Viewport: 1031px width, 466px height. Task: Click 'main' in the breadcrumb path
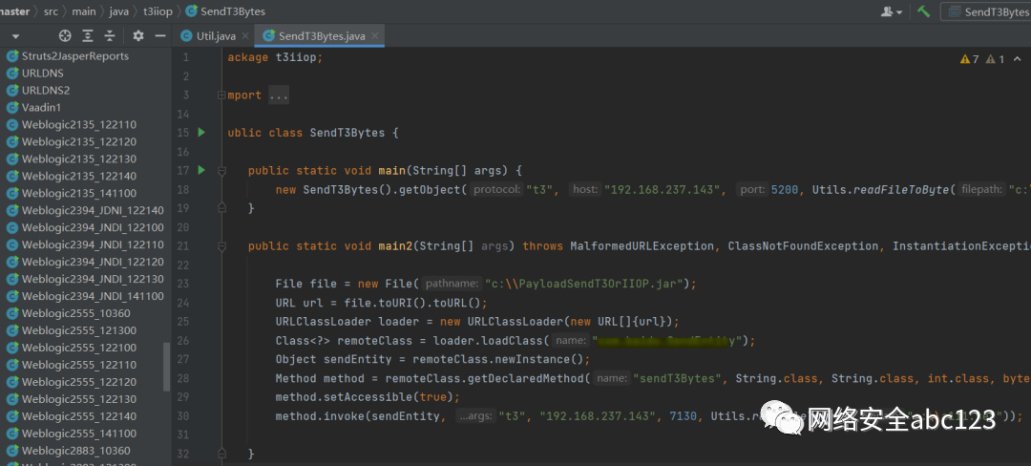click(x=84, y=11)
